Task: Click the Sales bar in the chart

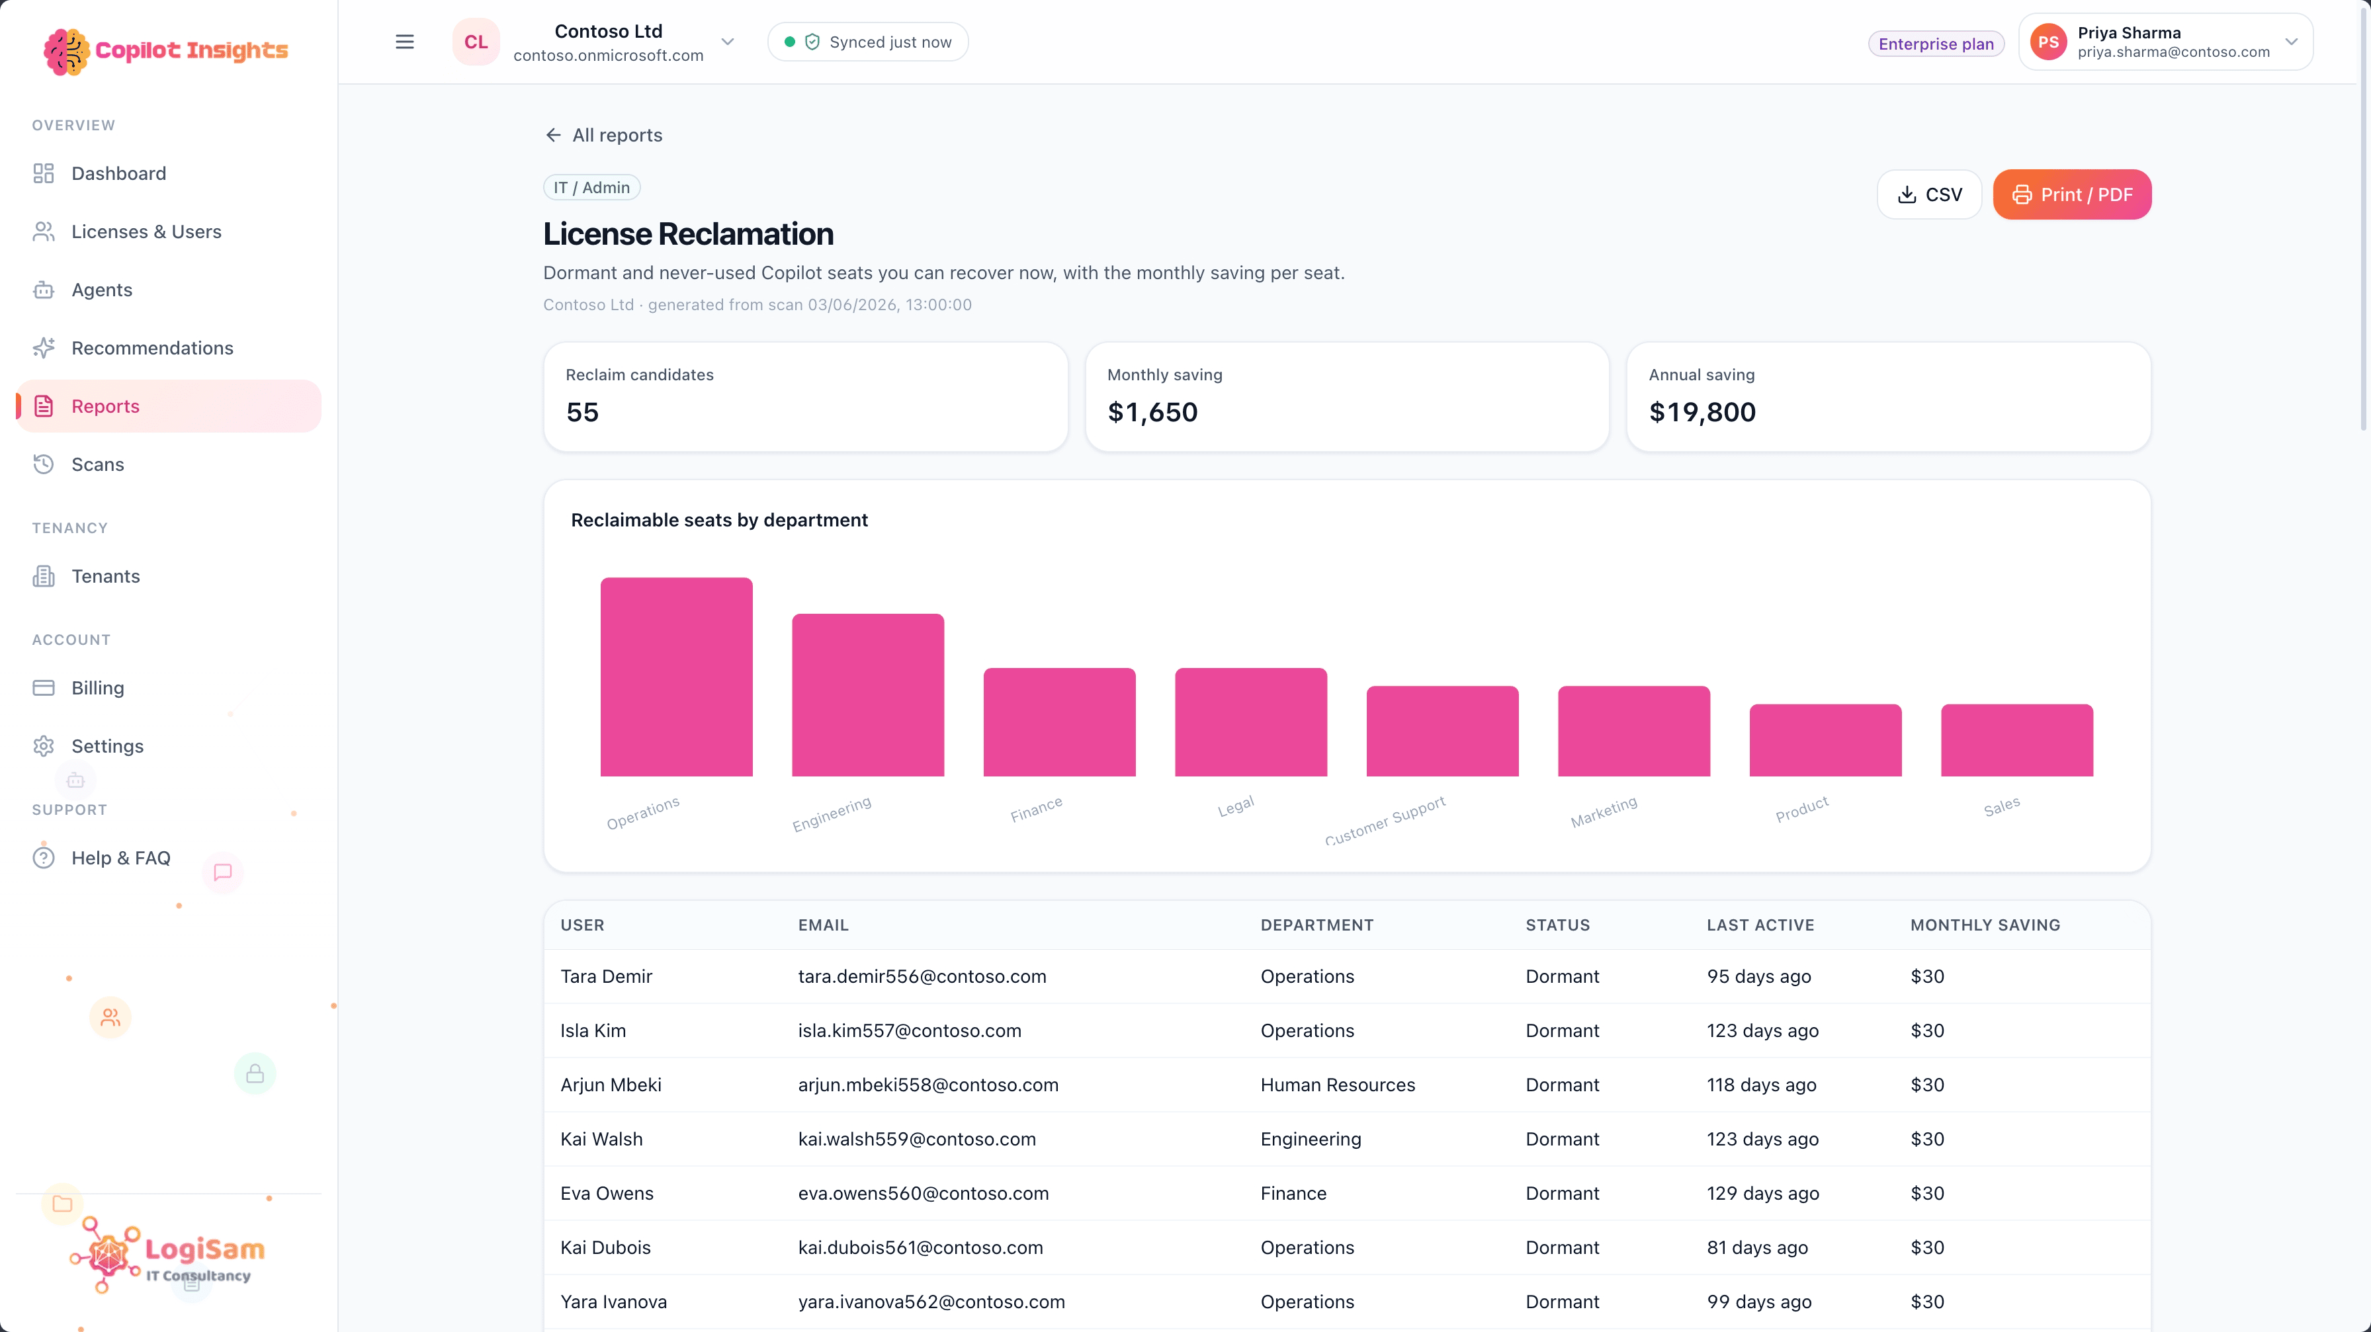Action: point(2016,741)
